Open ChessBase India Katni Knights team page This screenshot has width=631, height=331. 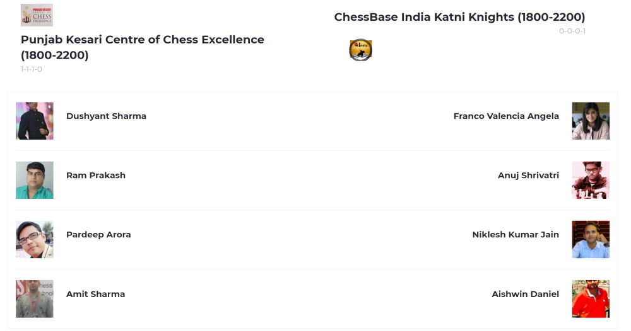point(459,17)
